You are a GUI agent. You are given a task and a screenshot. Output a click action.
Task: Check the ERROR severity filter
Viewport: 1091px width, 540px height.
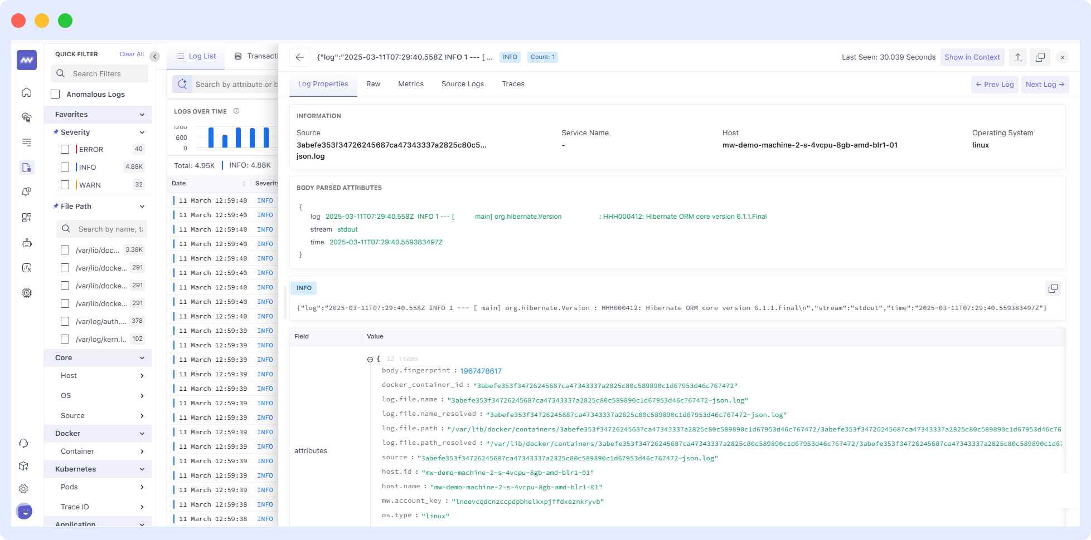point(64,149)
